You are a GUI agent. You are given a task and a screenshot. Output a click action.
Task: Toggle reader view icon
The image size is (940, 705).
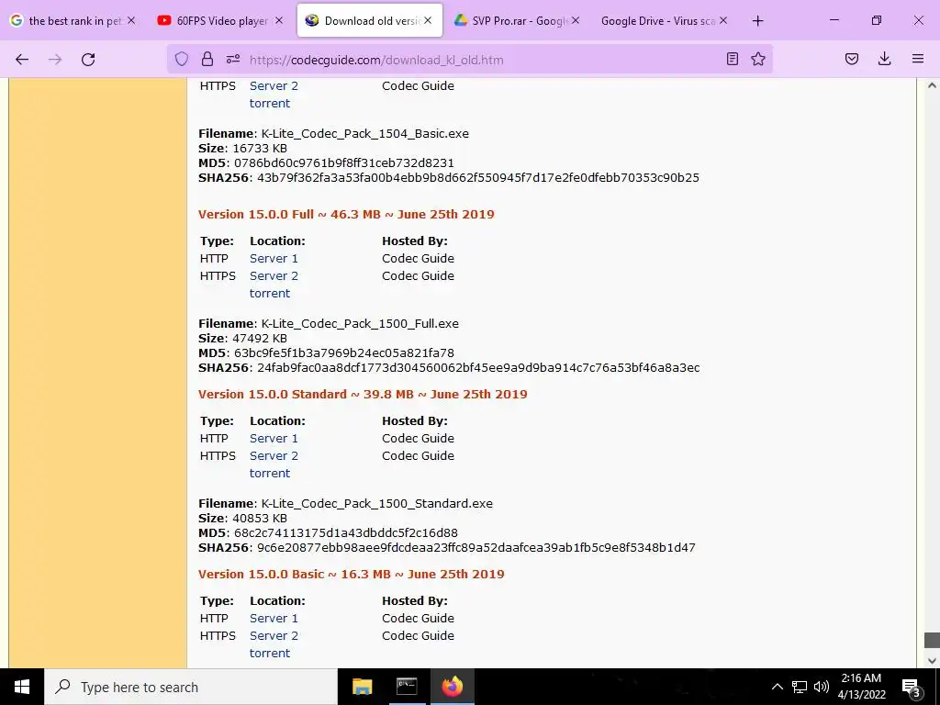click(732, 59)
